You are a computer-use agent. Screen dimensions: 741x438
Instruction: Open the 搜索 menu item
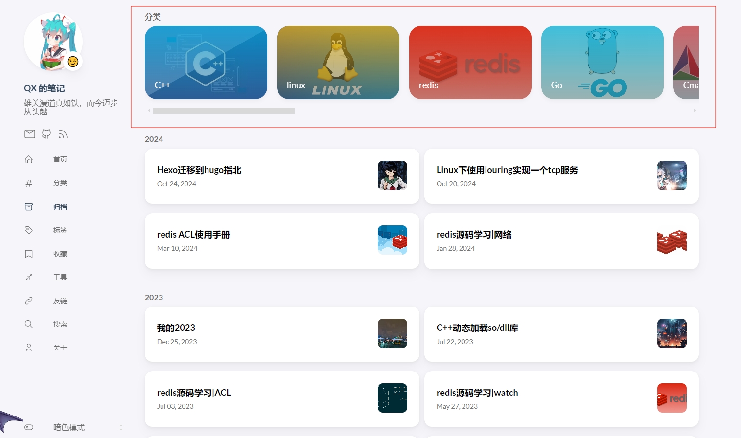(x=60, y=324)
